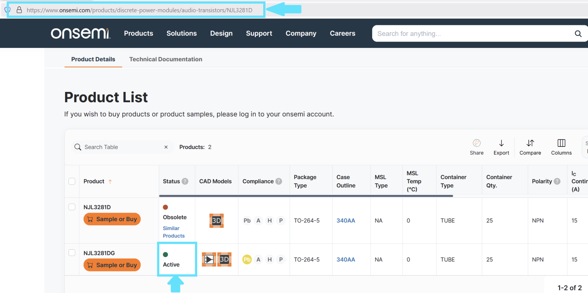Open 3D CAD model for NJL3281DG
Image resolution: width=588 pixels, height=293 pixels.
pos(224,259)
